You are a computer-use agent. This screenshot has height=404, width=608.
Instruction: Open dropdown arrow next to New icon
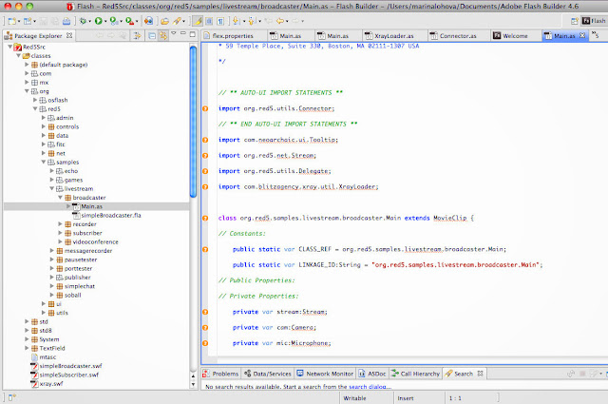coord(19,21)
